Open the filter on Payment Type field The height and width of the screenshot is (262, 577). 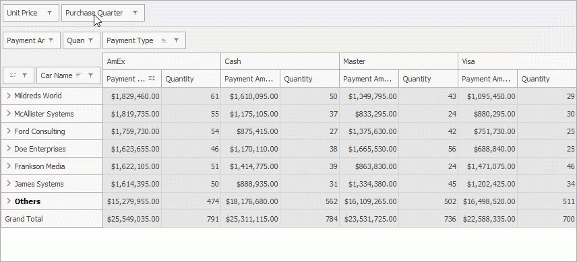176,40
